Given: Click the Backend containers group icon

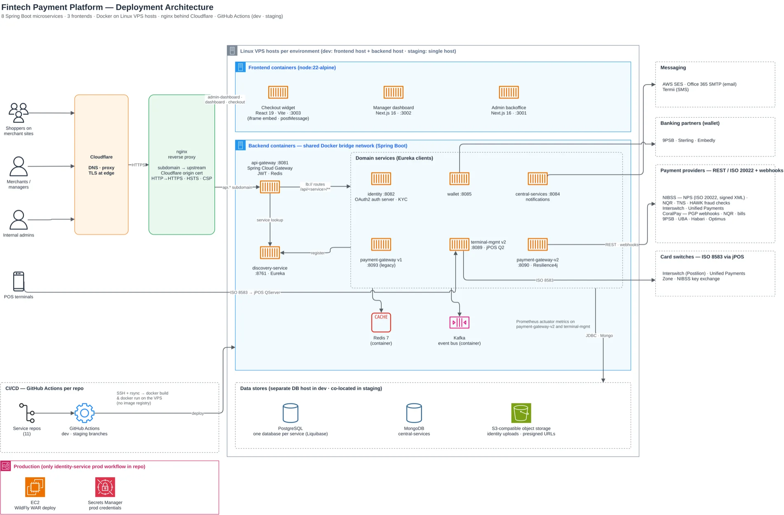Looking at the screenshot, I should pyautogui.click(x=240, y=145).
